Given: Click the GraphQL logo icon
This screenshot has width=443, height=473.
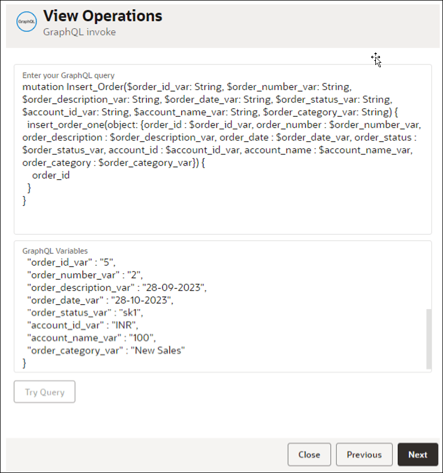Looking at the screenshot, I should [26, 22].
